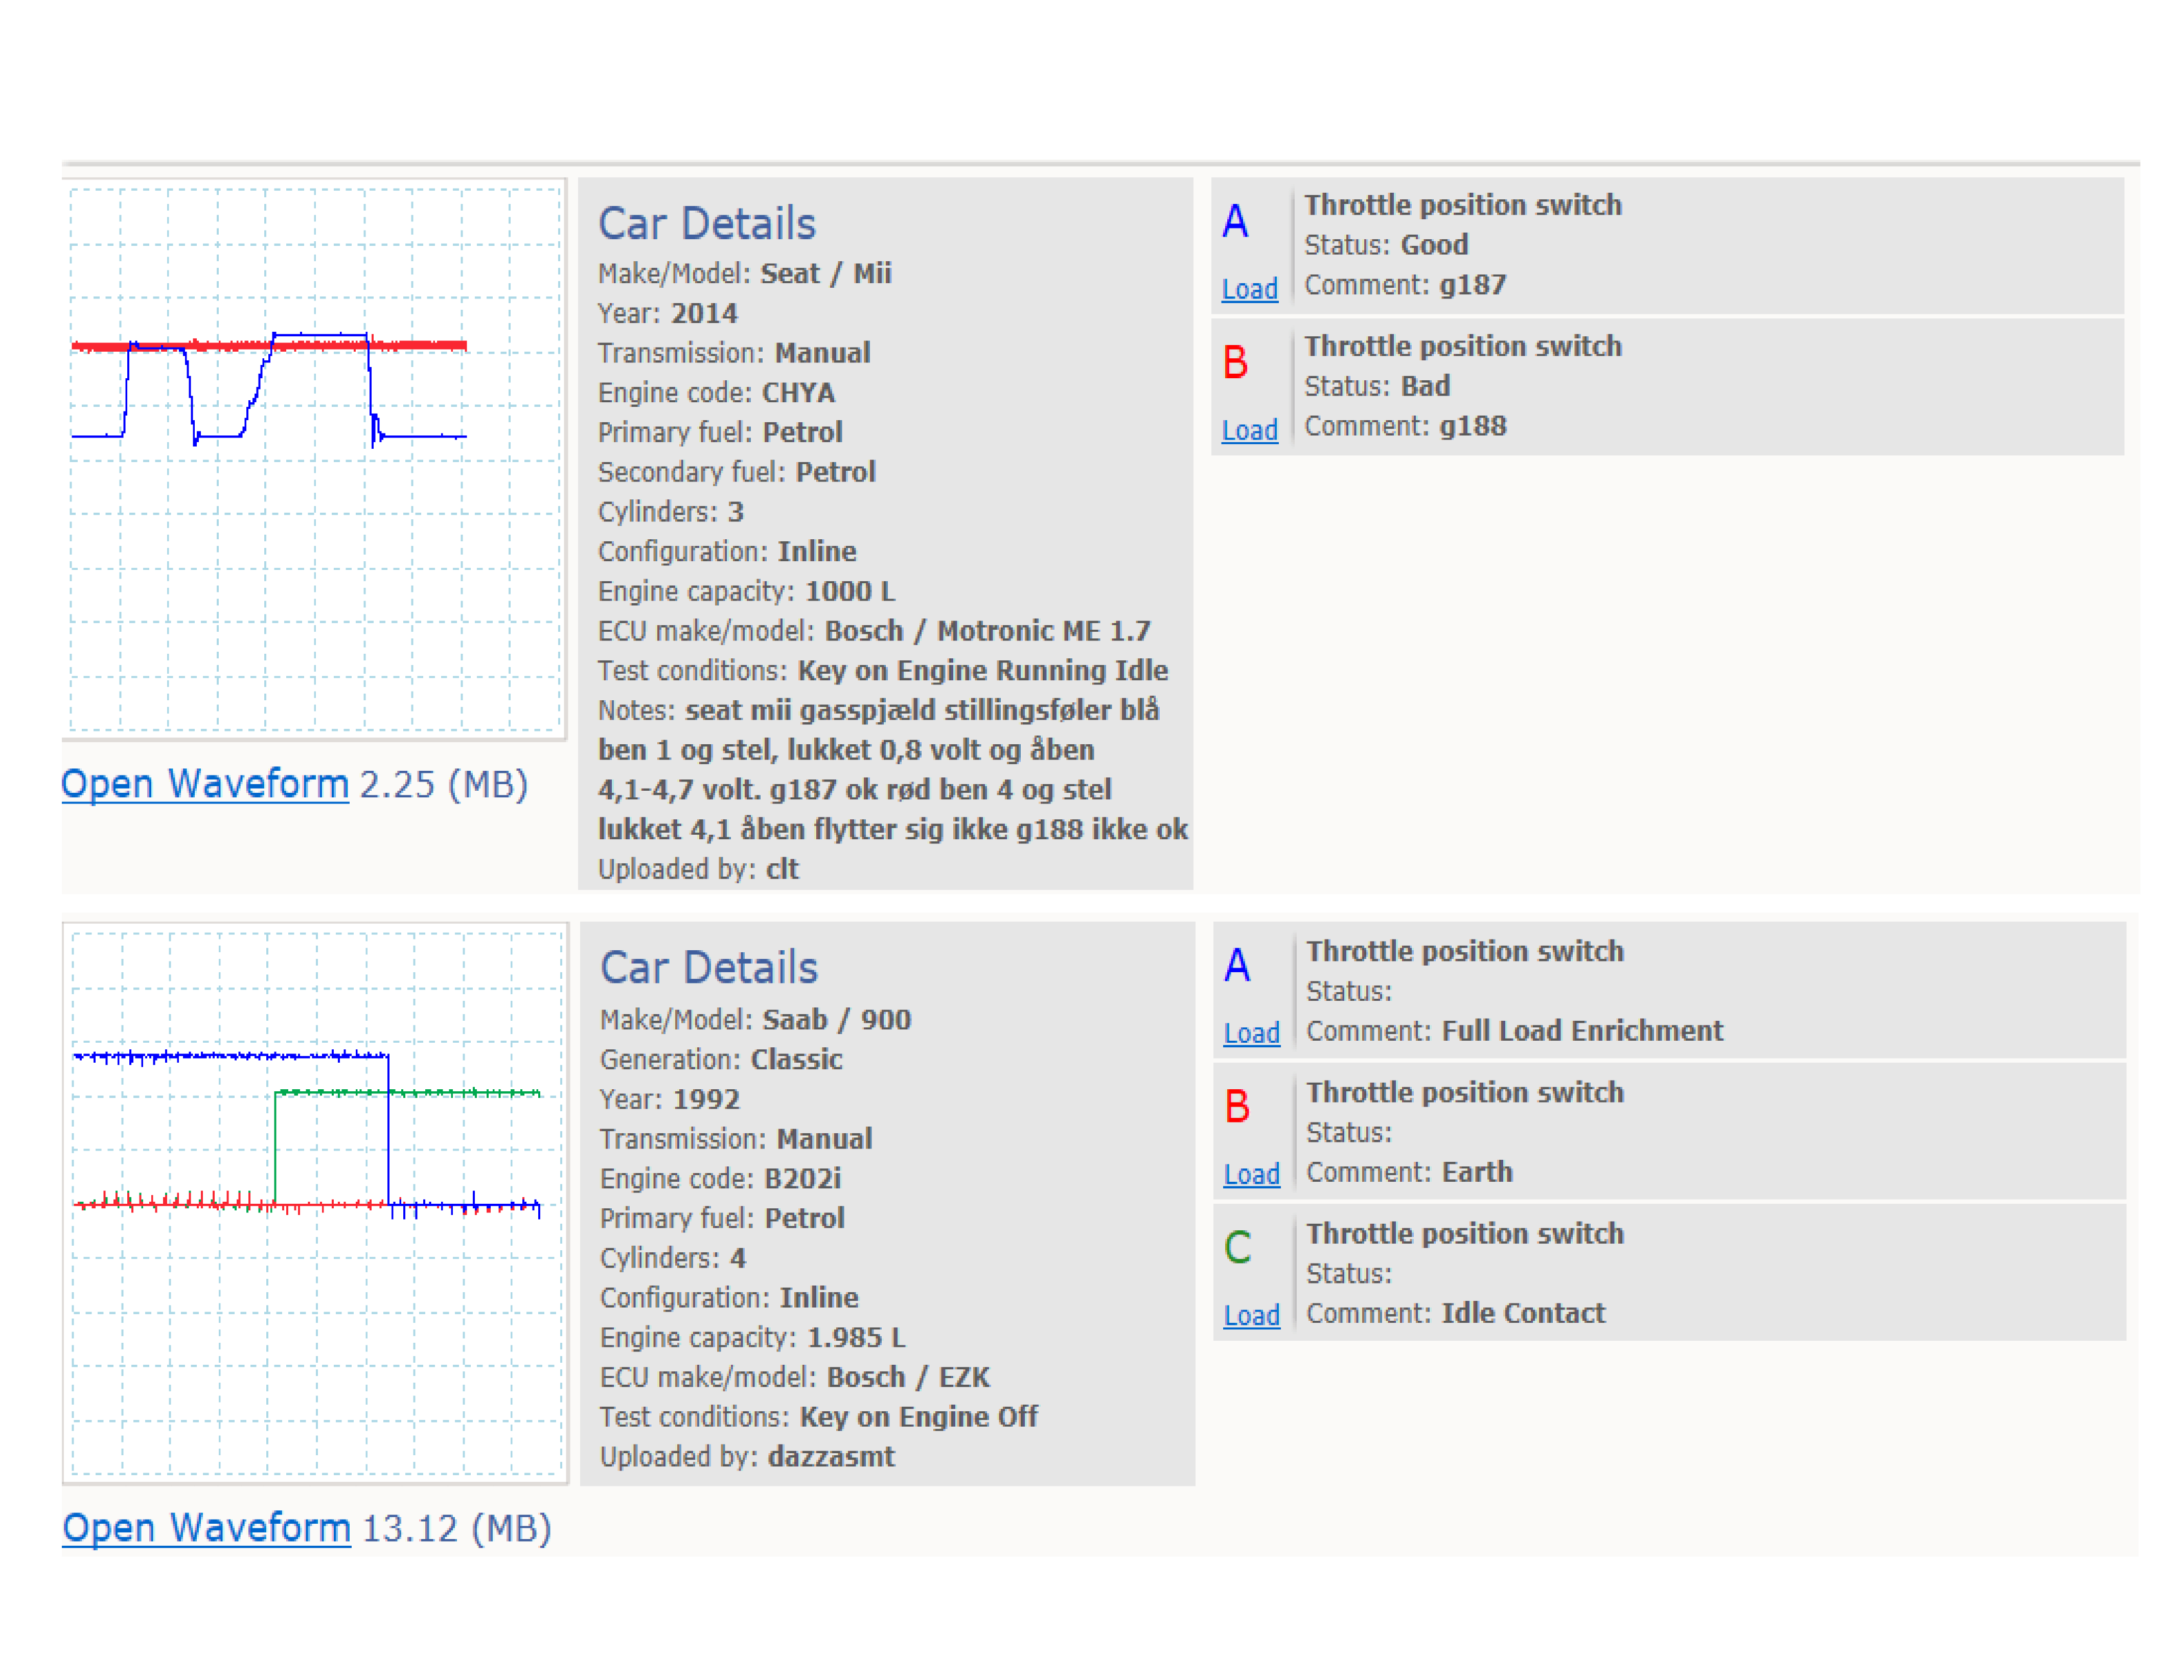Click red channel B letter for Saab

click(x=1237, y=1107)
